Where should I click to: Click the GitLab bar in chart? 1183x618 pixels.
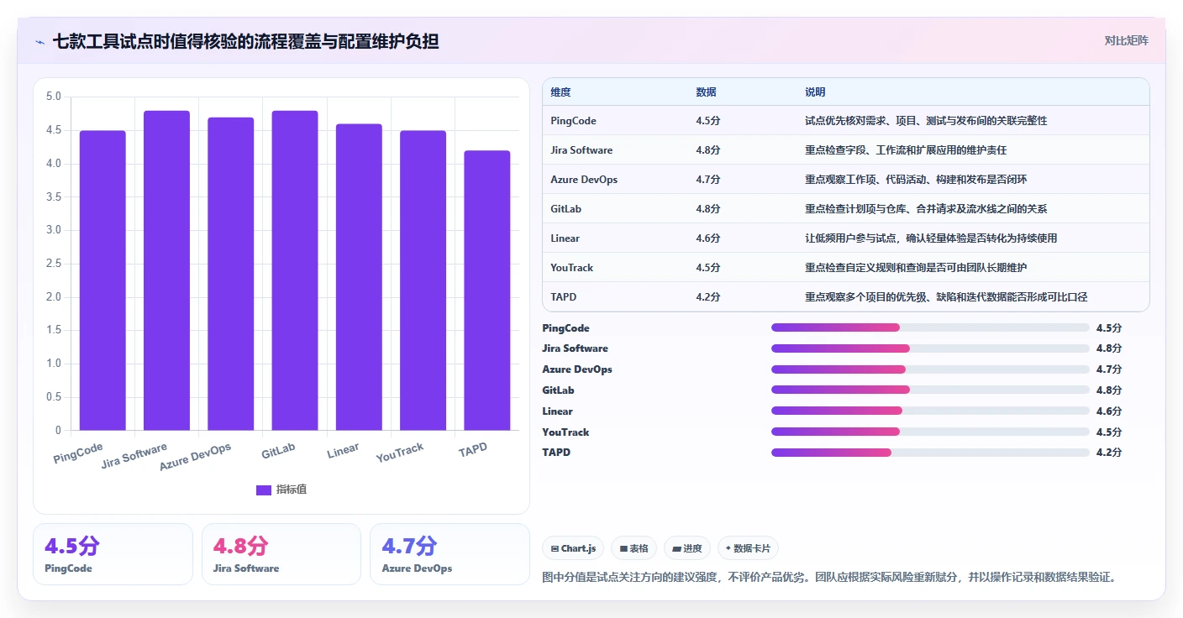(295, 270)
